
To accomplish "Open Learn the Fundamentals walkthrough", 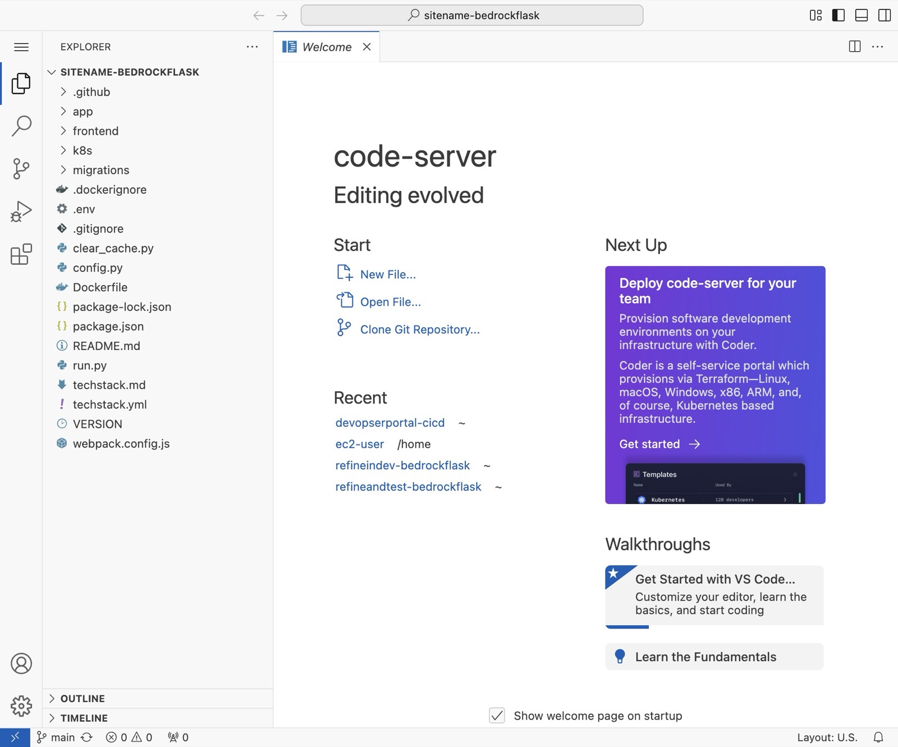I will click(714, 657).
